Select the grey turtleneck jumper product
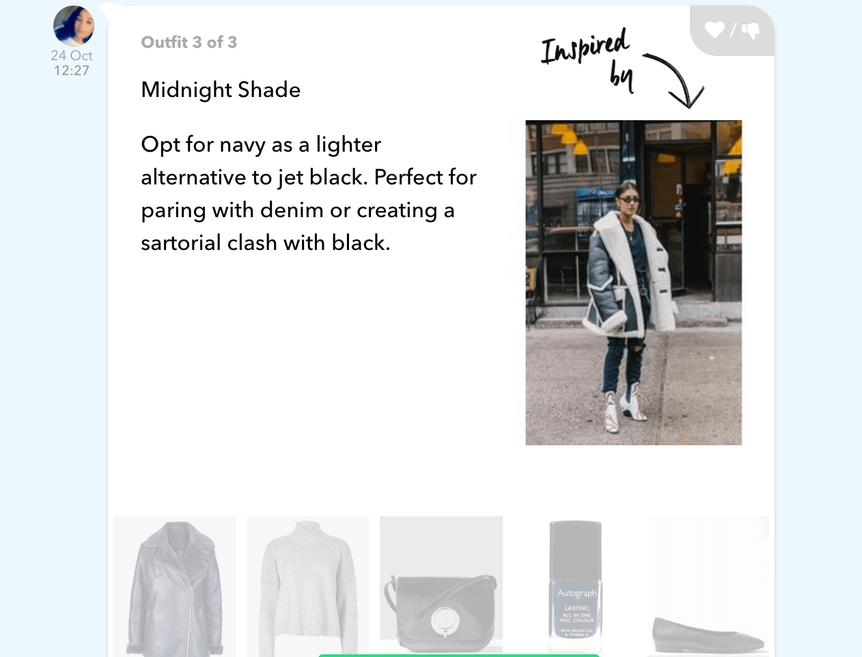This screenshot has width=862, height=657. coord(308,587)
